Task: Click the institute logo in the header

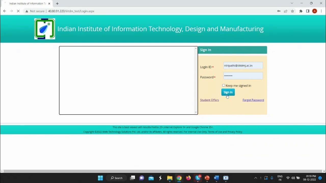Action: (45, 29)
